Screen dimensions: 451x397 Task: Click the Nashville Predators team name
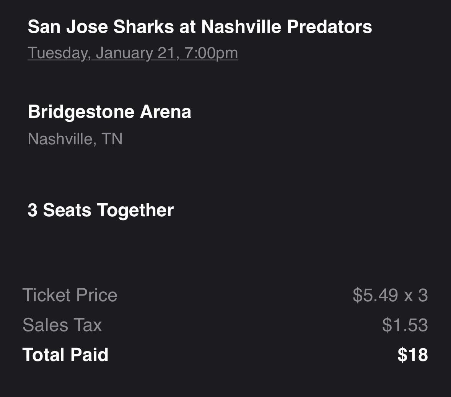[x=287, y=27]
